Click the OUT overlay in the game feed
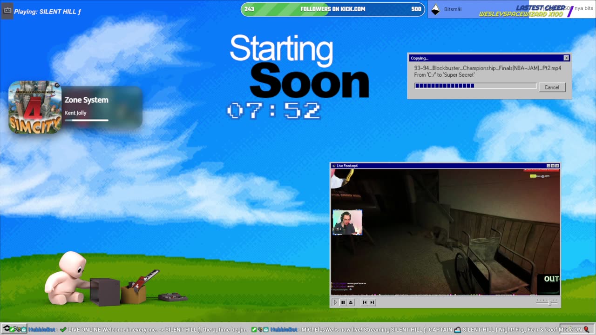The height and width of the screenshot is (335, 596). pyautogui.click(x=551, y=279)
